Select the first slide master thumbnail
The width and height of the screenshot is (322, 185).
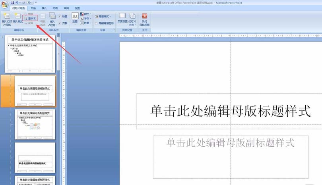(30, 54)
